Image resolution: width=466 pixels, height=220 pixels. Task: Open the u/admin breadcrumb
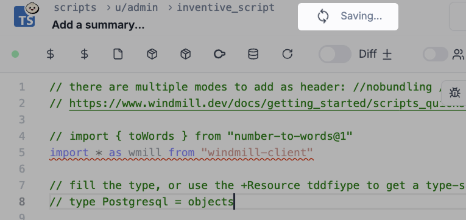(136, 8)
